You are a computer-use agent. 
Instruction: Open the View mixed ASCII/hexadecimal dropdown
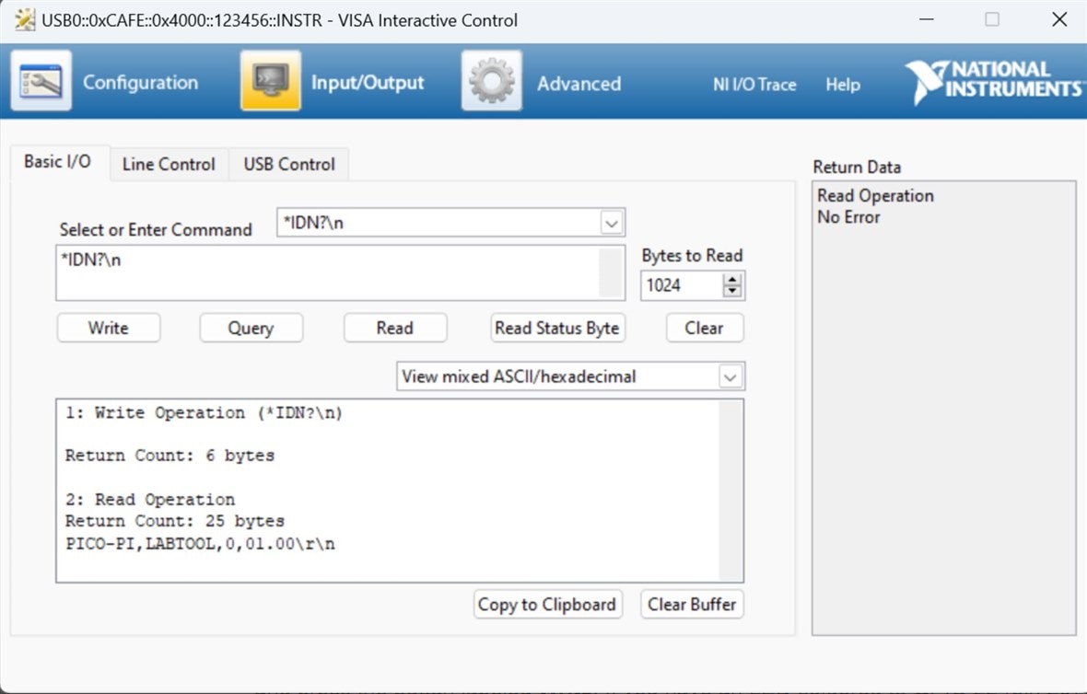[730, 376]
